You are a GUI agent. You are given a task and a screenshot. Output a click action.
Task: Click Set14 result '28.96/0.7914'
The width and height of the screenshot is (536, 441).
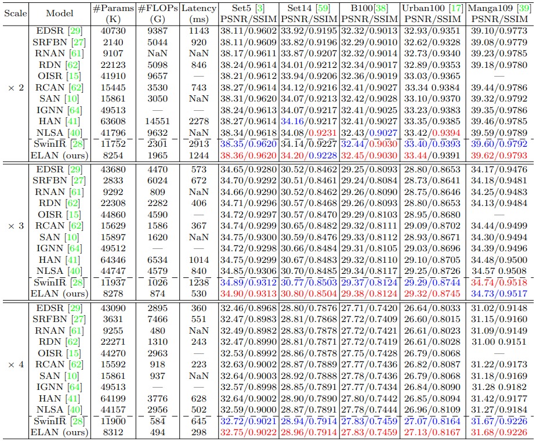point(309,432)
